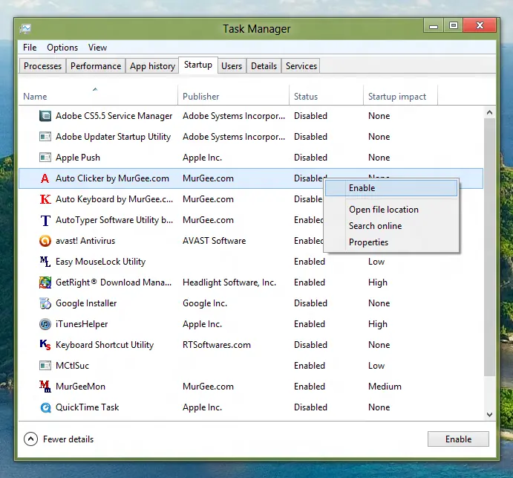Select the Apple Push name text

click(78, 158)
